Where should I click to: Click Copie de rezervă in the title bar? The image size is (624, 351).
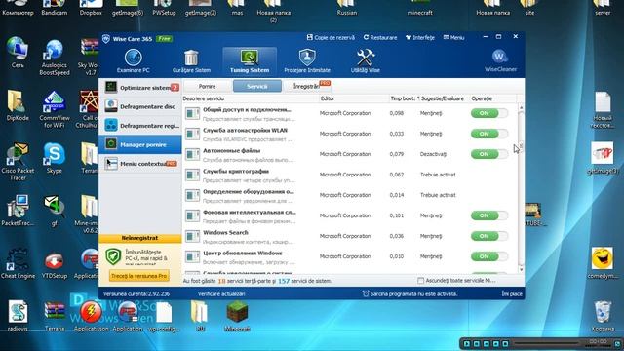pos(331,37)
